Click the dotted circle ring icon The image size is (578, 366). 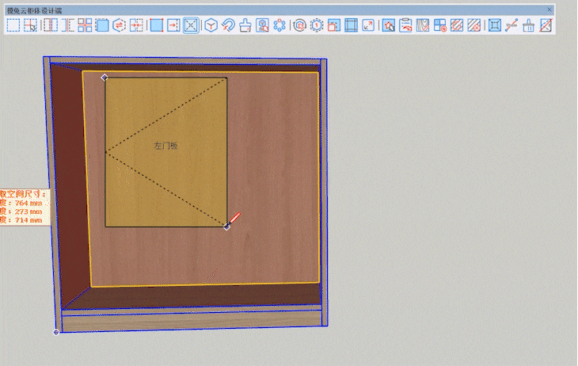tap(279, 25)
